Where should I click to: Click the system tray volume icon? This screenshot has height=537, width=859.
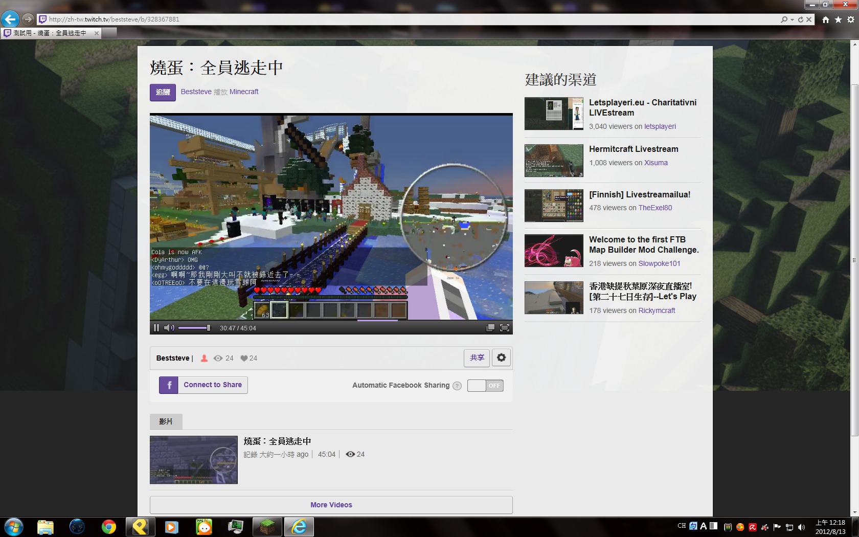point(801,527)
